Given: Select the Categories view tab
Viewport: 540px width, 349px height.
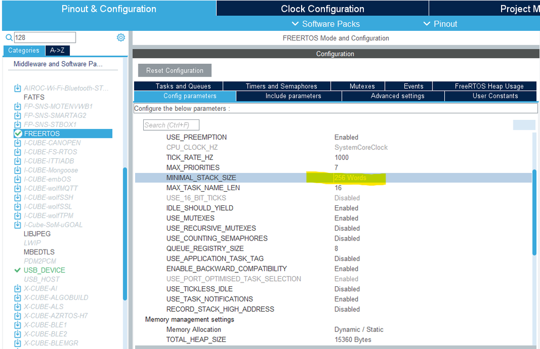Looking at the screenshot, I should pyautogui.click(x=24, y=50).
